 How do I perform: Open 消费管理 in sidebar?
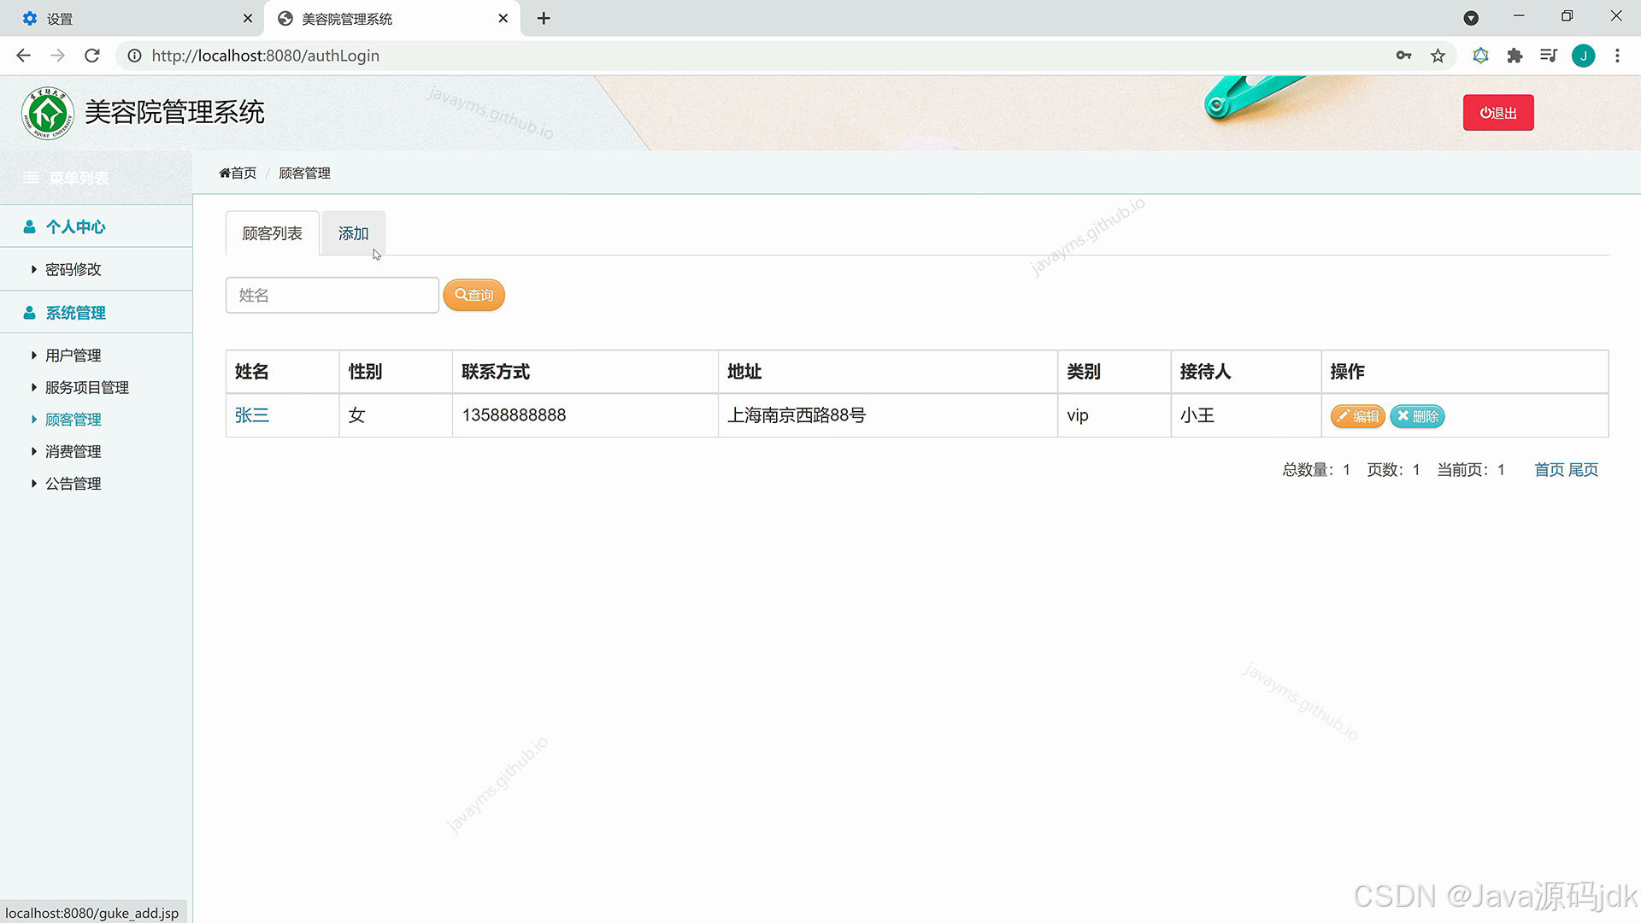click(73, 451)
